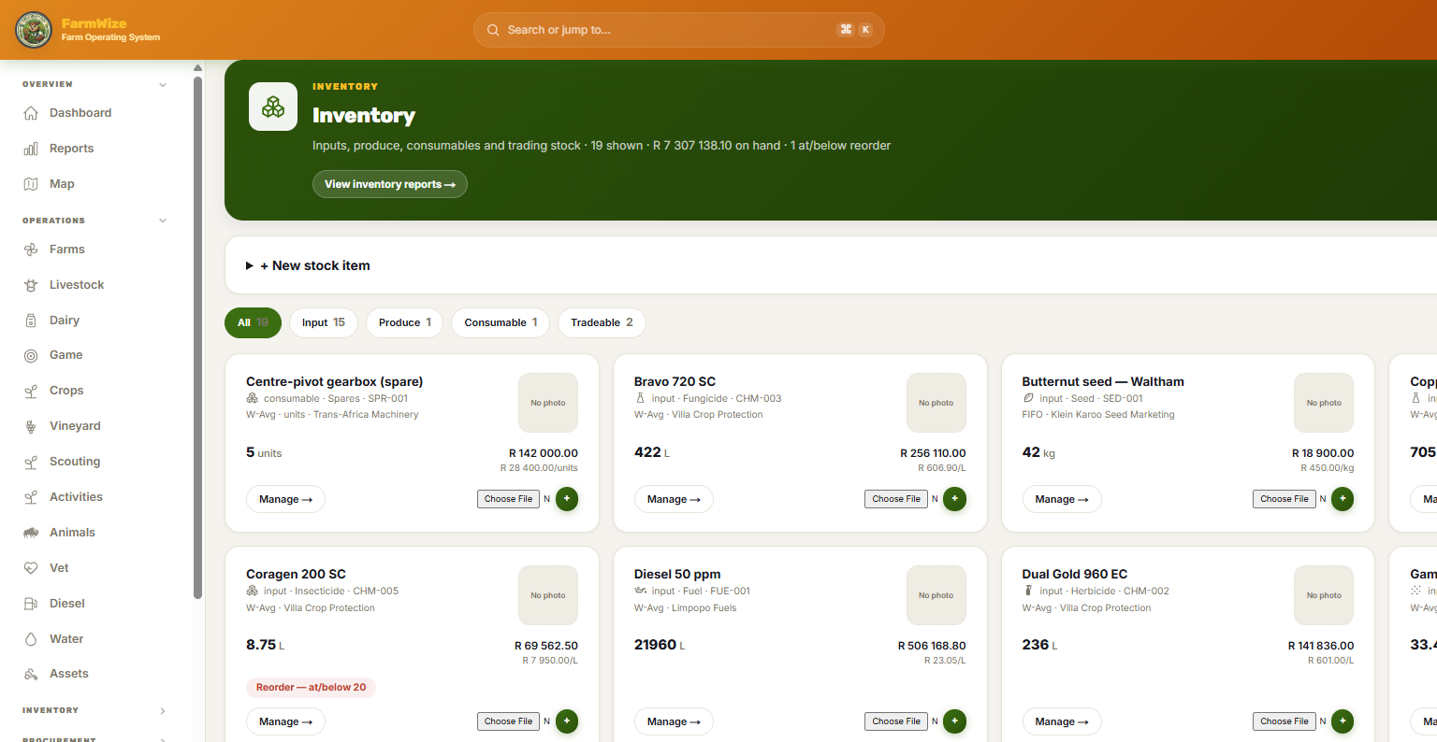Viewport: 1437px width, 742px height.
Task: Filter inventory by Tradeable category
Action: [x=602, y=322]
